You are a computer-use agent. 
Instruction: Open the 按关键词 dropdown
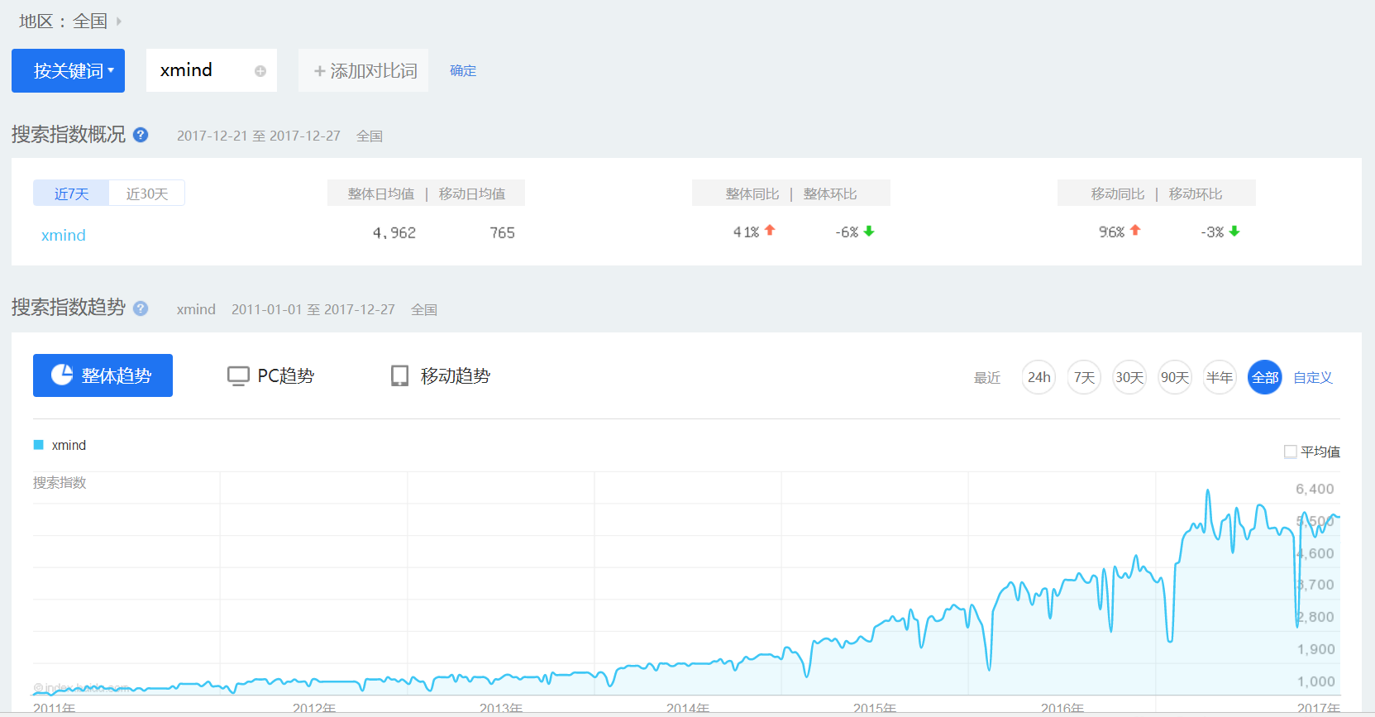click(x=69, y=71)
